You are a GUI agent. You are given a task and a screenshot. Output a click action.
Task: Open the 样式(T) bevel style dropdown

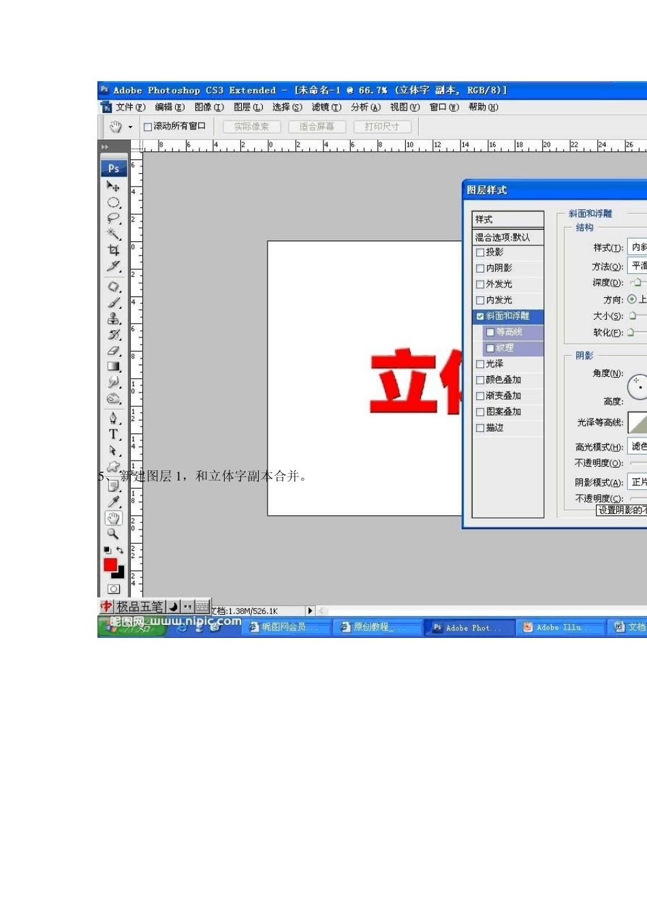pos(637,247)
